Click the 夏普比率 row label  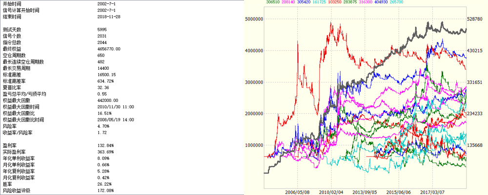pyautogui.click(x=11, y=88)
